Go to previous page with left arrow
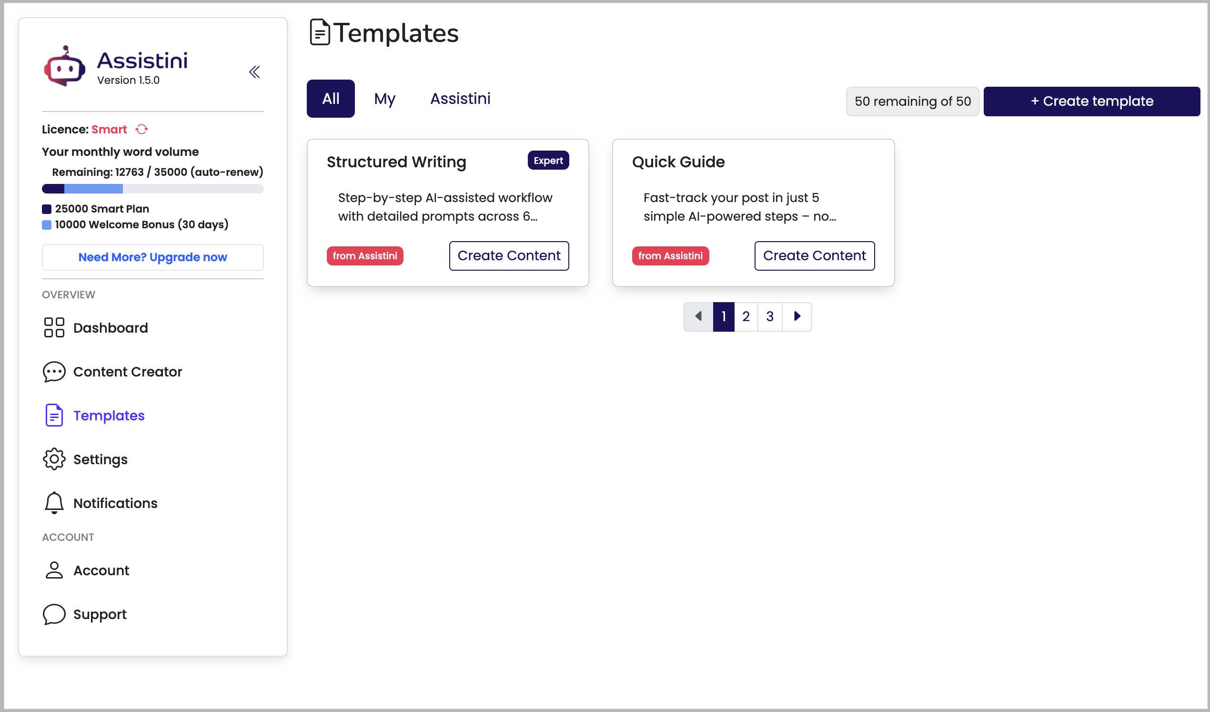Image resolution: width=1210 pixels, height=712 pixels. (699, 316)
